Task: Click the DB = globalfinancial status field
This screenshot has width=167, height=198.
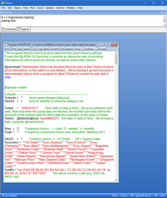Action: pos(141,196)
